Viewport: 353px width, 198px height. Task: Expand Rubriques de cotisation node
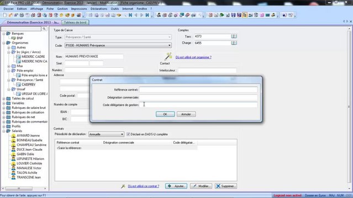pos(4,112)
